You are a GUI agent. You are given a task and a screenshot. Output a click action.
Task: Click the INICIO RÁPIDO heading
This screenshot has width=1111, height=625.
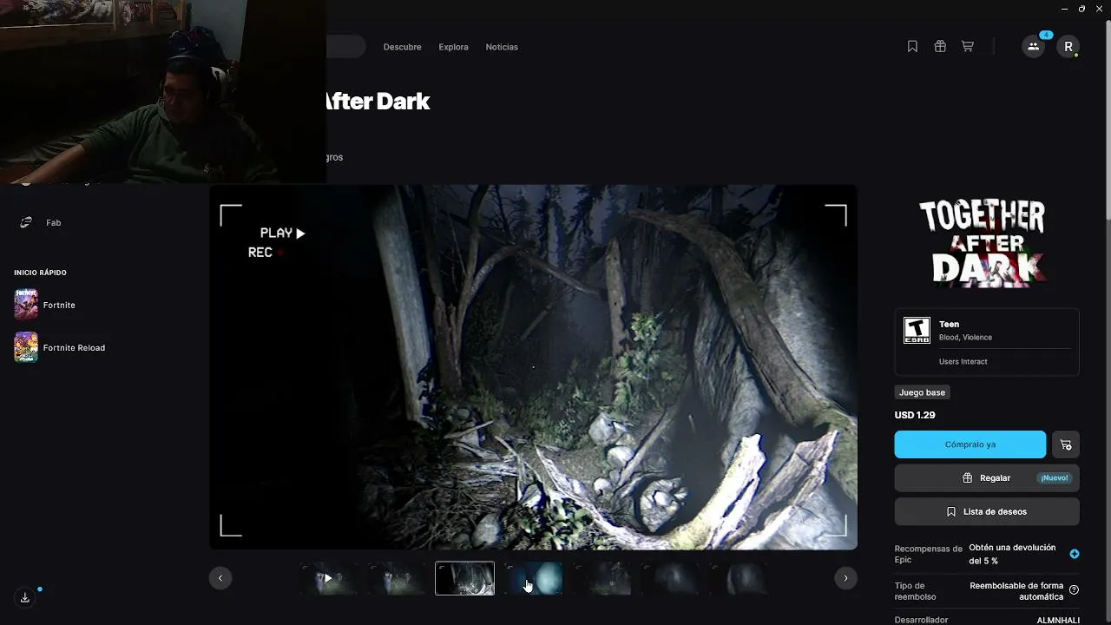(40, 273)
